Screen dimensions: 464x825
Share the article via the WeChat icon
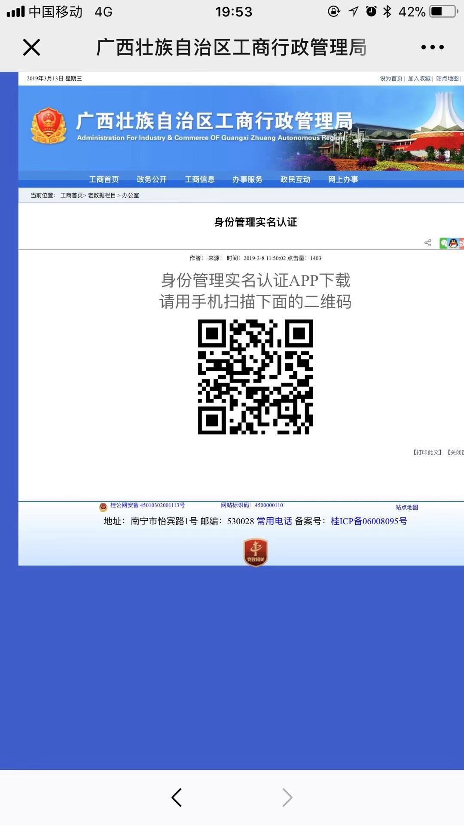443,243
